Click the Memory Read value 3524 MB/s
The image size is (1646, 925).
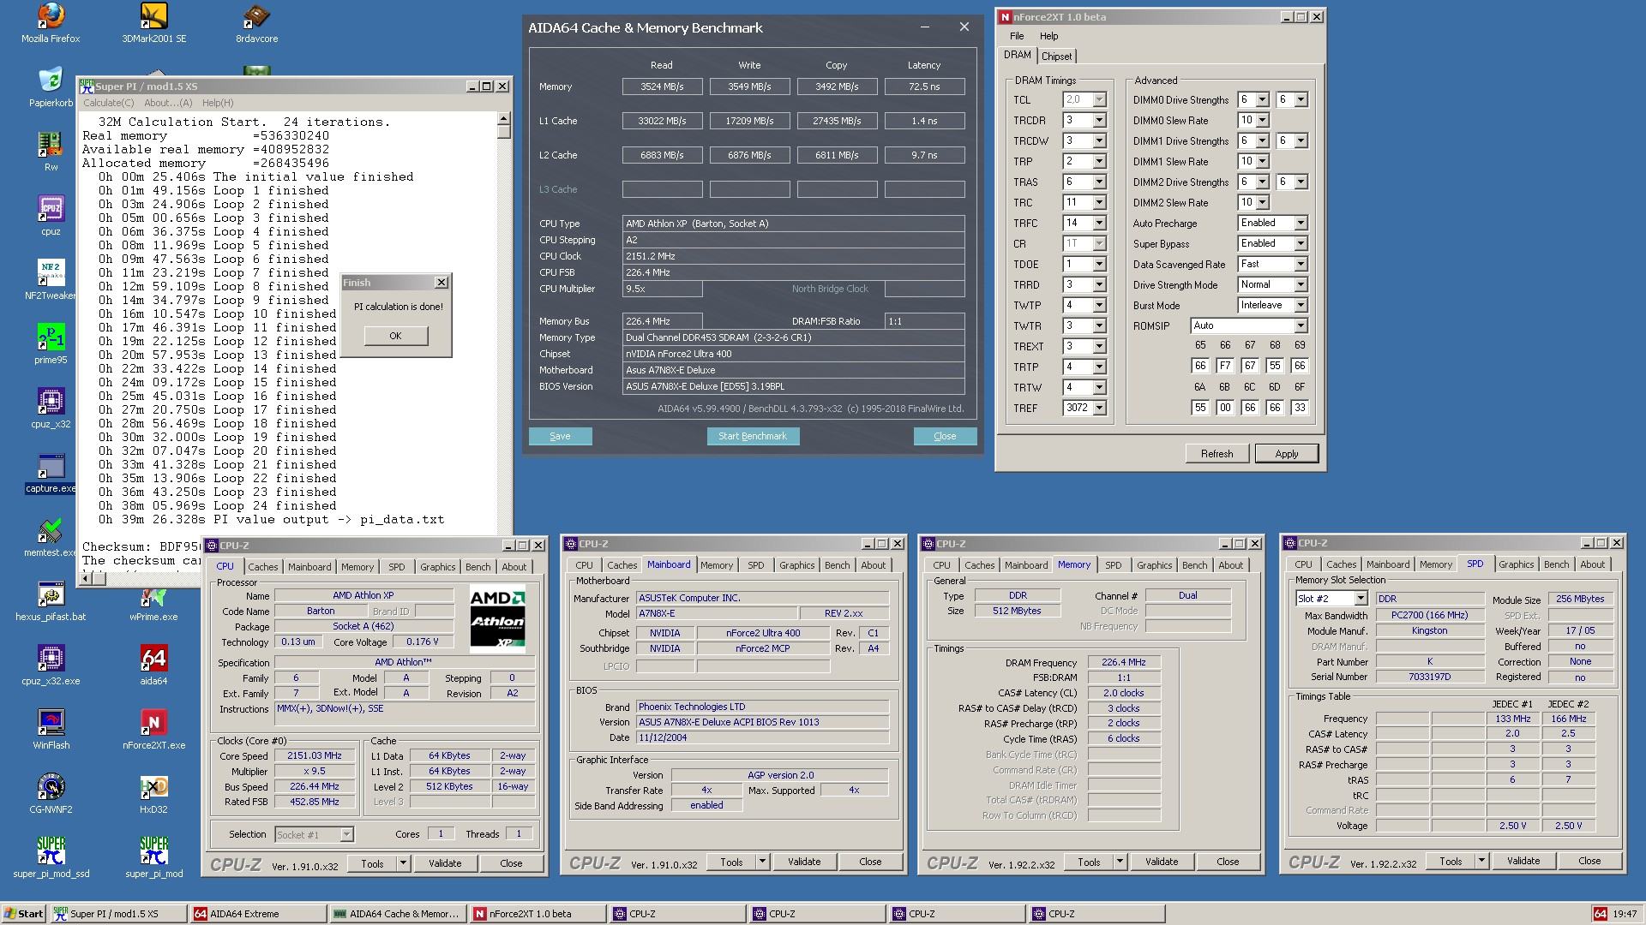click(x=662, y=87)
